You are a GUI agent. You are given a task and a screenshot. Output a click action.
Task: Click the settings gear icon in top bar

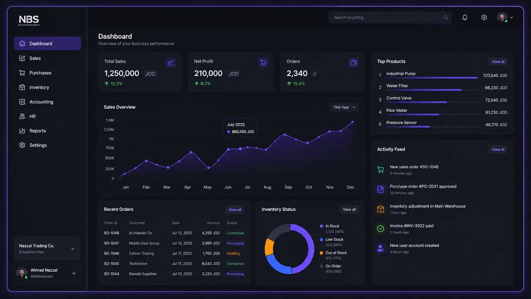[484, 17]
